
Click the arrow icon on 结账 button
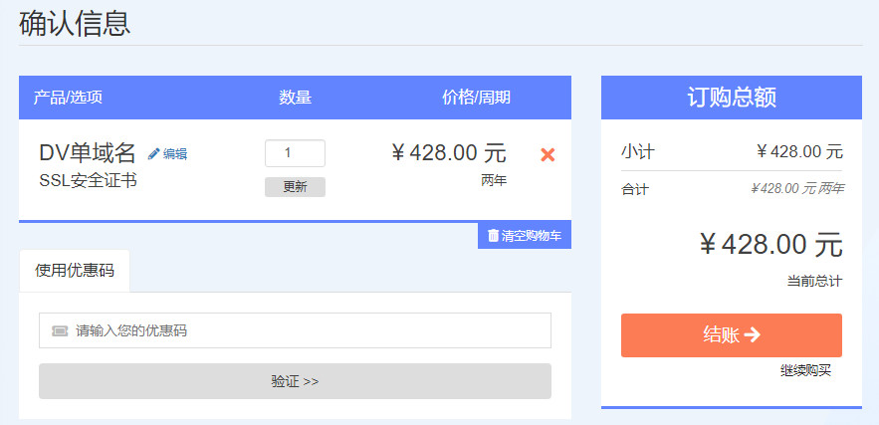pos(753,334)
